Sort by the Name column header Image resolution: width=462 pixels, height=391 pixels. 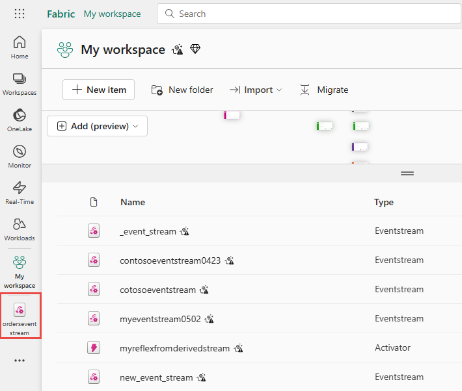click(133, 202)
